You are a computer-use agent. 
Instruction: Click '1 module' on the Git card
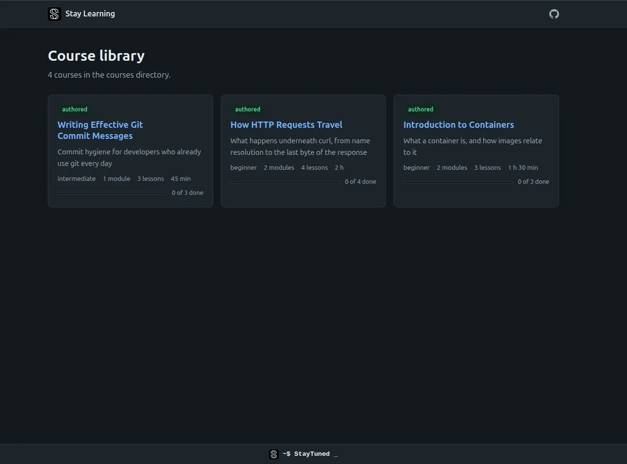click(117, 178)
